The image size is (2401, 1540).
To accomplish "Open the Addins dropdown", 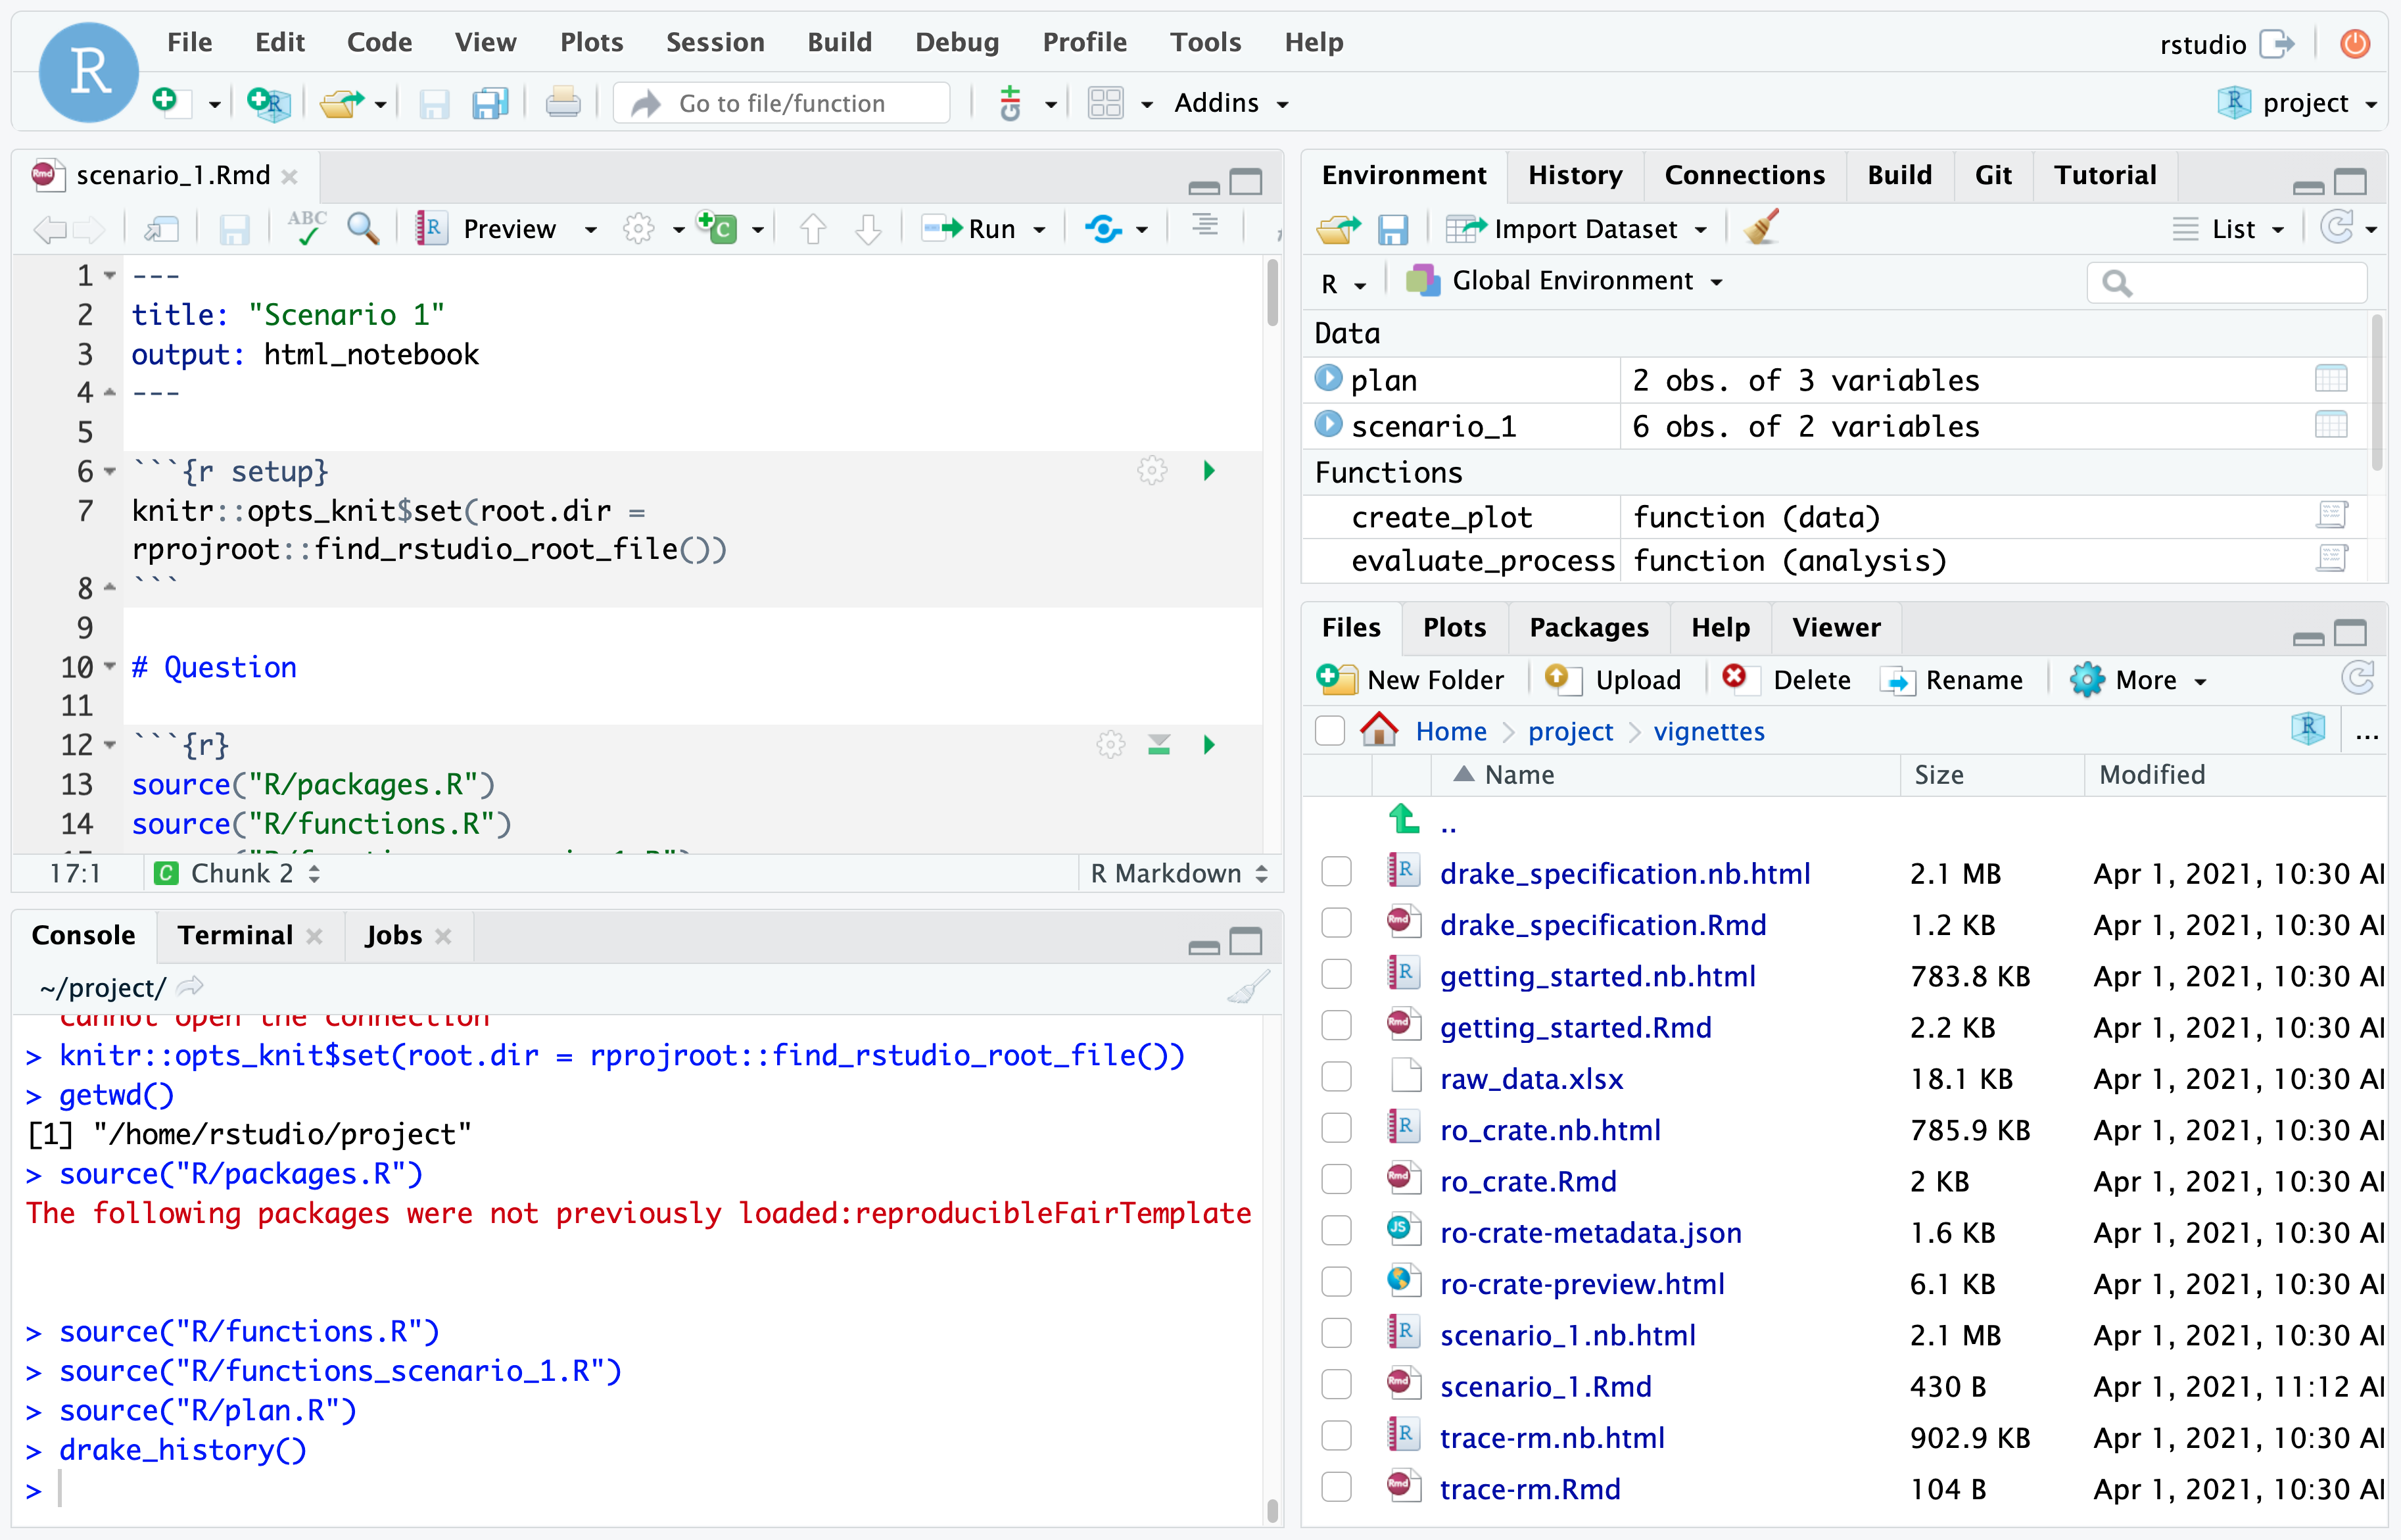I will [x=1231, y=103].
